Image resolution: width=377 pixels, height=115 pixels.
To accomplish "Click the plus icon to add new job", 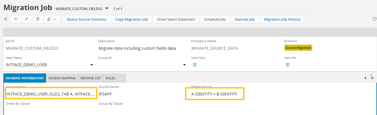I will pyautogui.click(x=16, y=19).
